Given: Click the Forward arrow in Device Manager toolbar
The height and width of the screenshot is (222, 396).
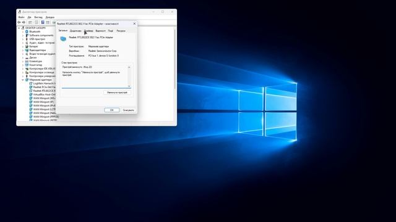Looking at the screenshot, I should (x=24, y=22).
